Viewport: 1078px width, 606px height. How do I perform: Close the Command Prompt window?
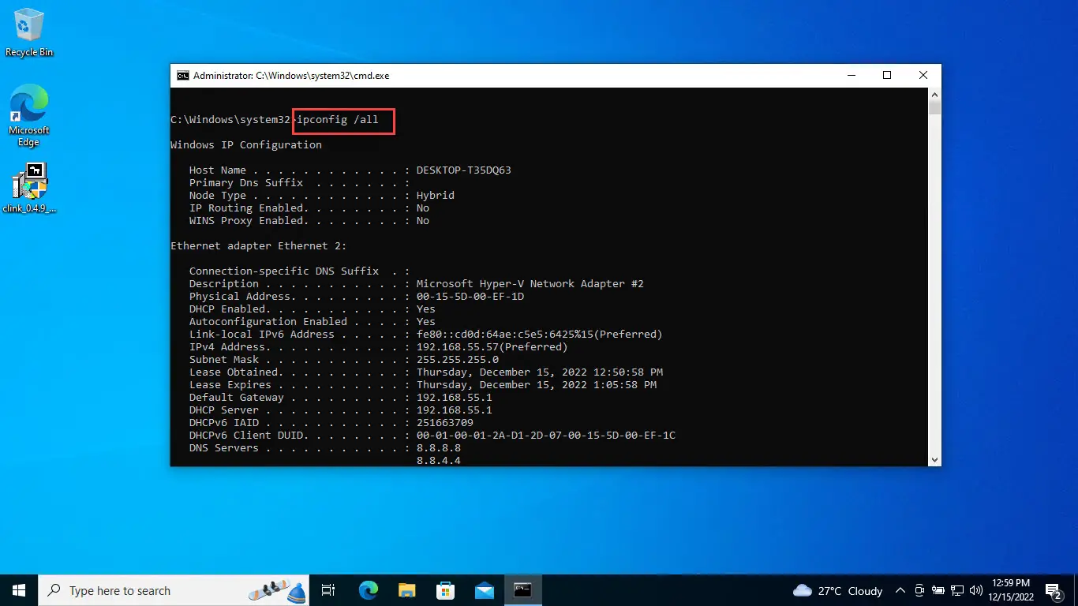click(923, 76)
